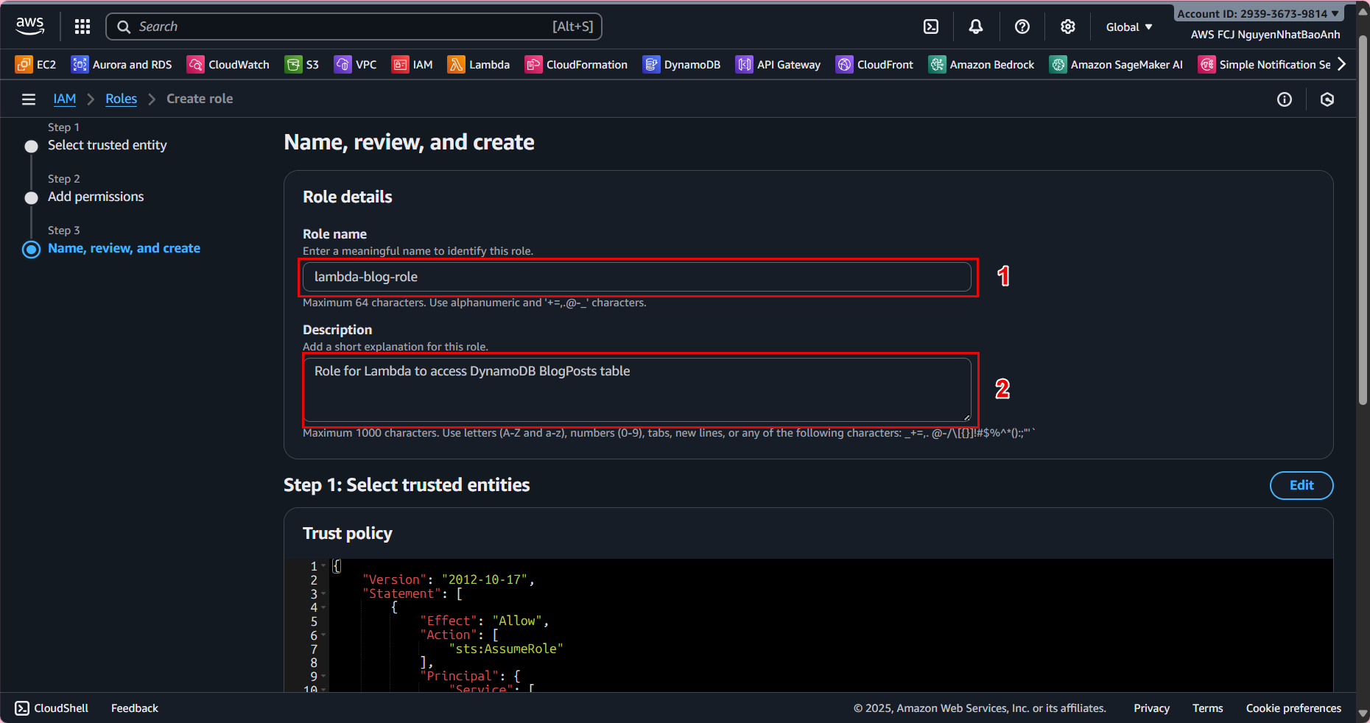Image resolution: width=1370 pixels, height=723 pixels.
Task: Click into the Role name field
Action: (x=636, y=277)
